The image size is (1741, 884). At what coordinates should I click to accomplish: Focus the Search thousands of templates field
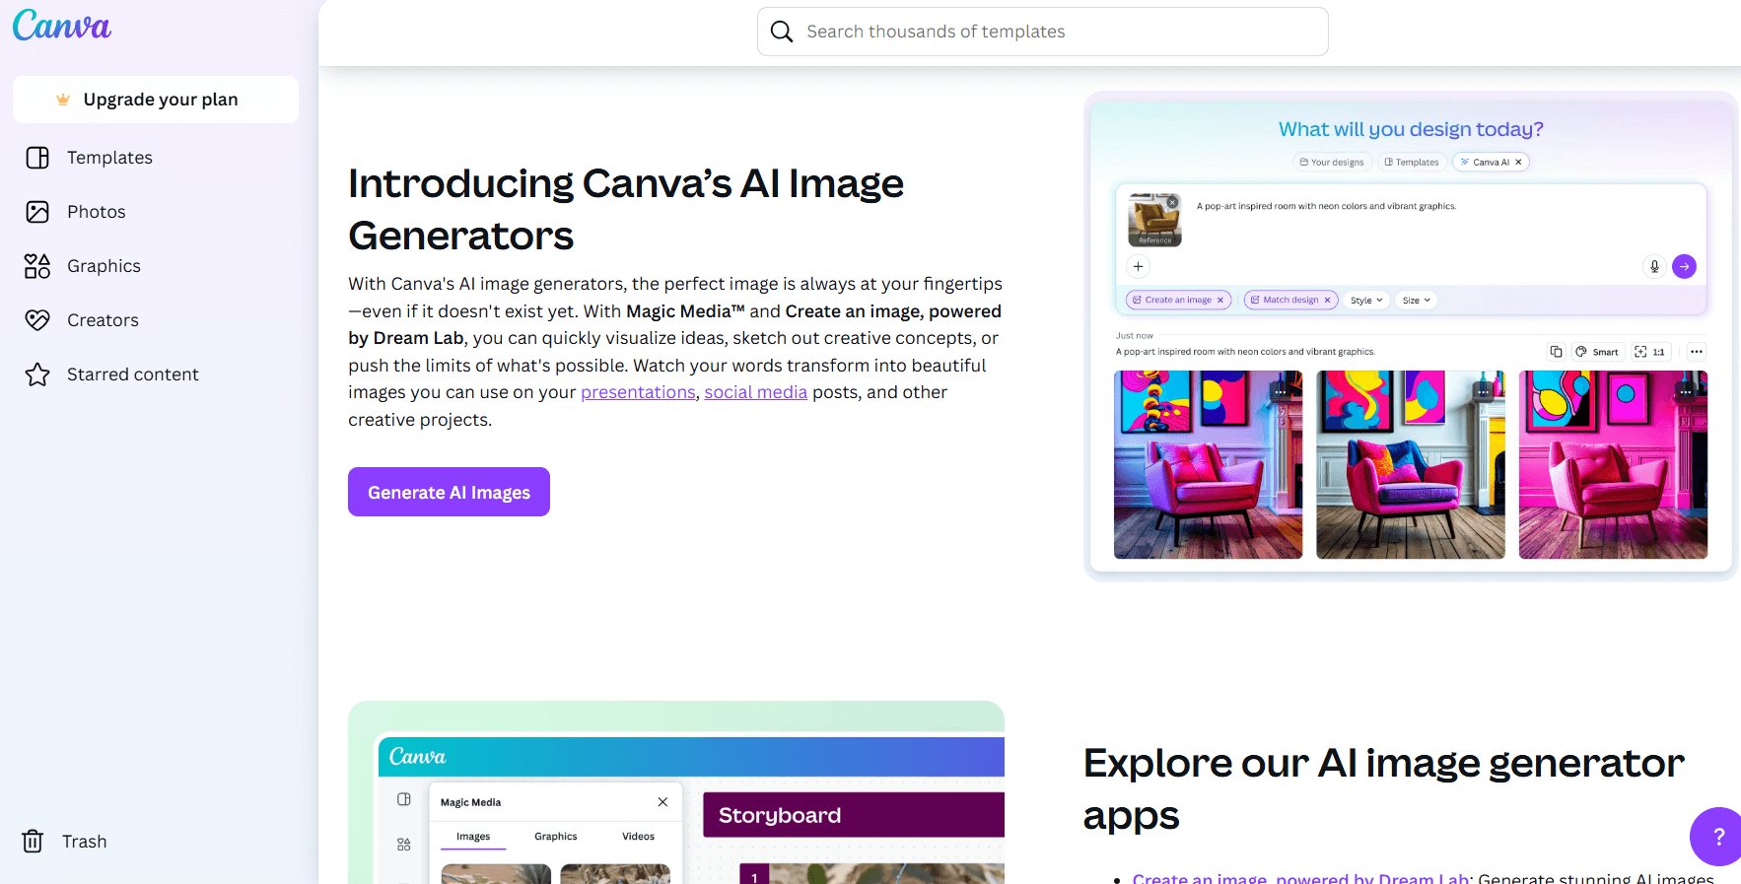(x=1043, y=32)
